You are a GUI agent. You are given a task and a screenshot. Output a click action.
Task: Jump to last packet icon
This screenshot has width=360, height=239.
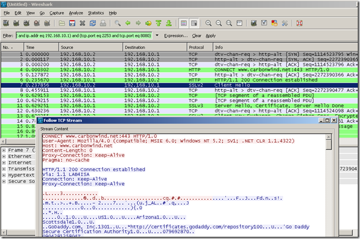coord(169,23)
